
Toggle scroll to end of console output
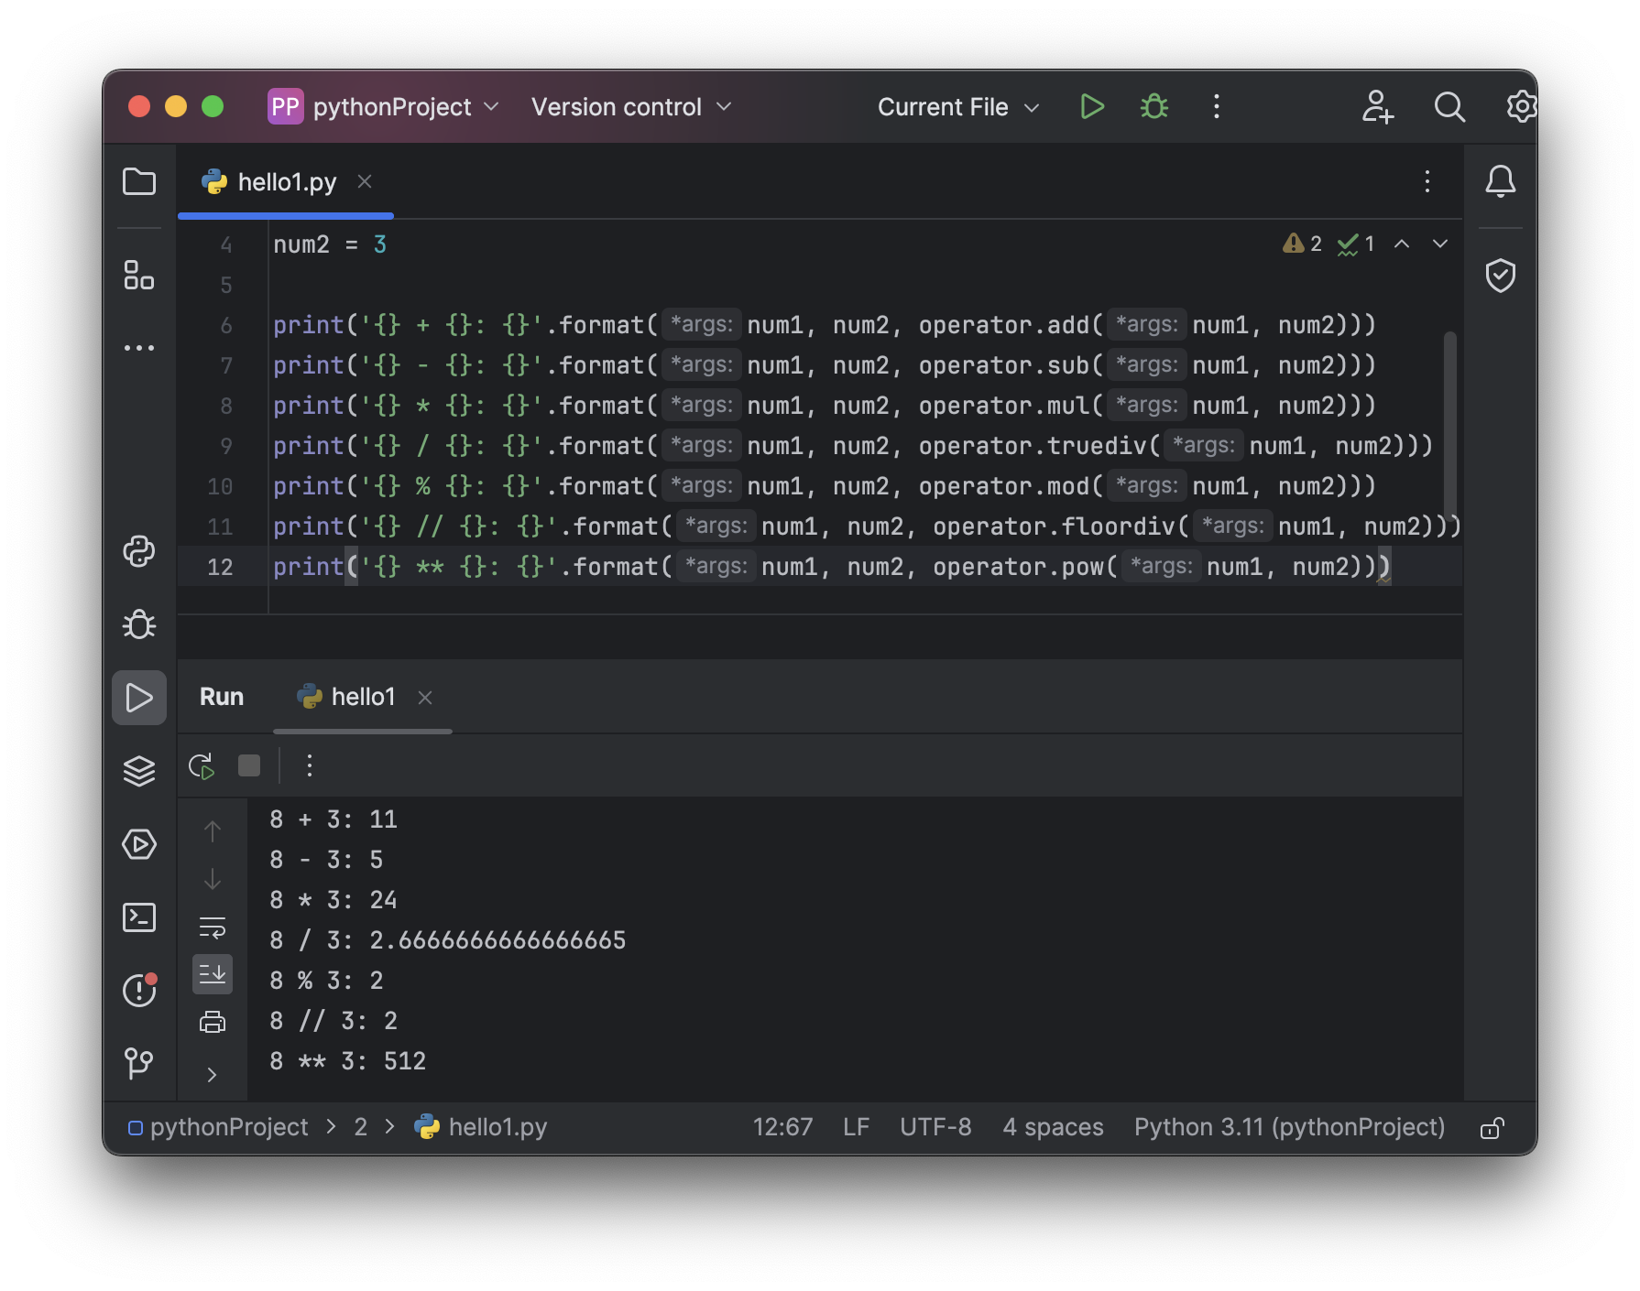213,974
